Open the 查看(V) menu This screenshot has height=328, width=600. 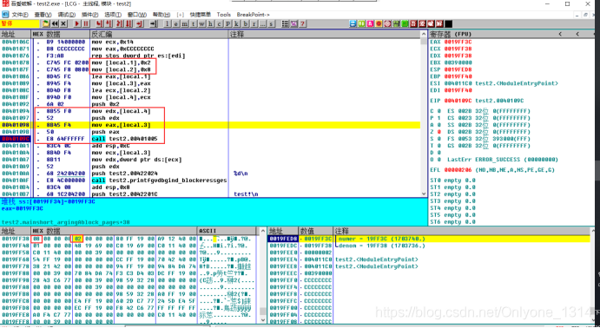[43, 15]
